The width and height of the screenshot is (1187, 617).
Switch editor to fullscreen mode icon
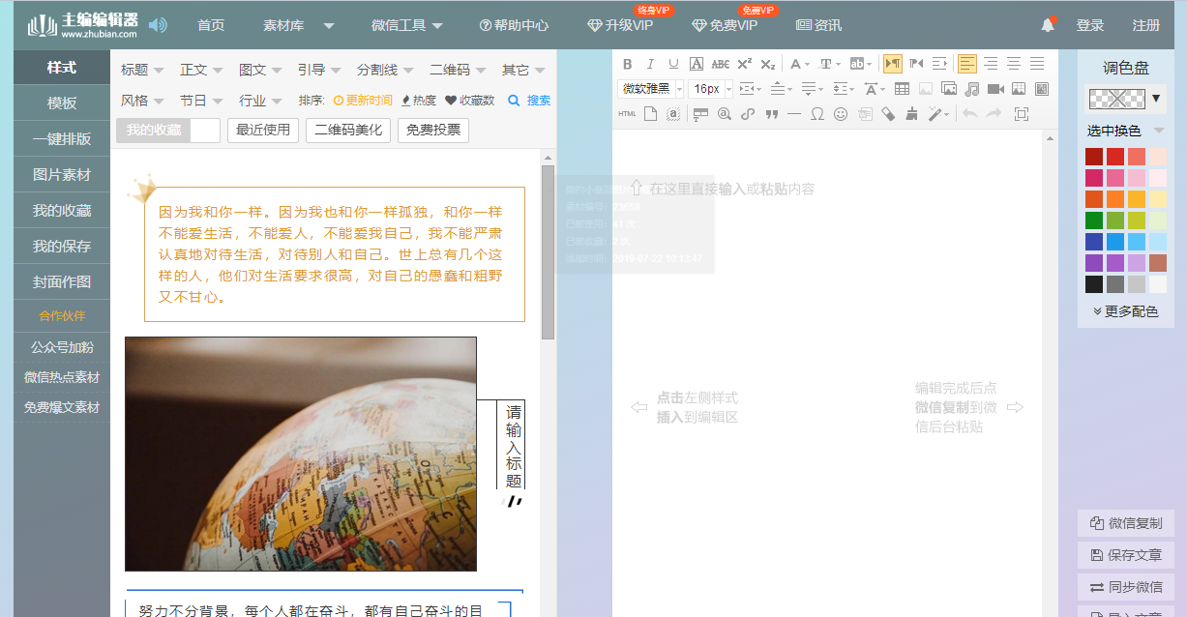tap(1021, 113)
